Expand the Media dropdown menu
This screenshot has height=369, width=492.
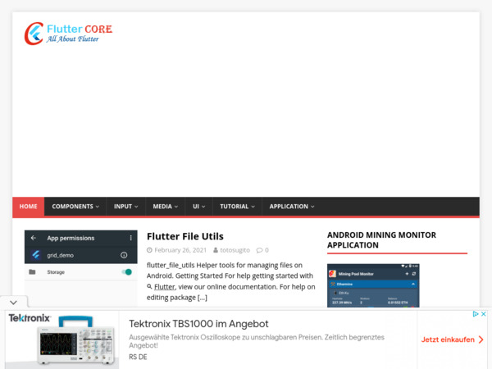[165, 207]
